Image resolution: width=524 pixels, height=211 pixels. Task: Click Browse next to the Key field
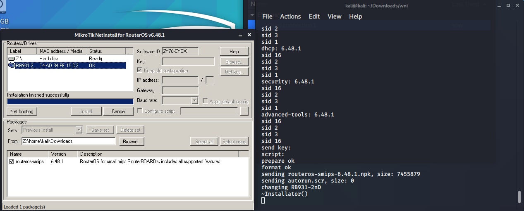[234, 62]
